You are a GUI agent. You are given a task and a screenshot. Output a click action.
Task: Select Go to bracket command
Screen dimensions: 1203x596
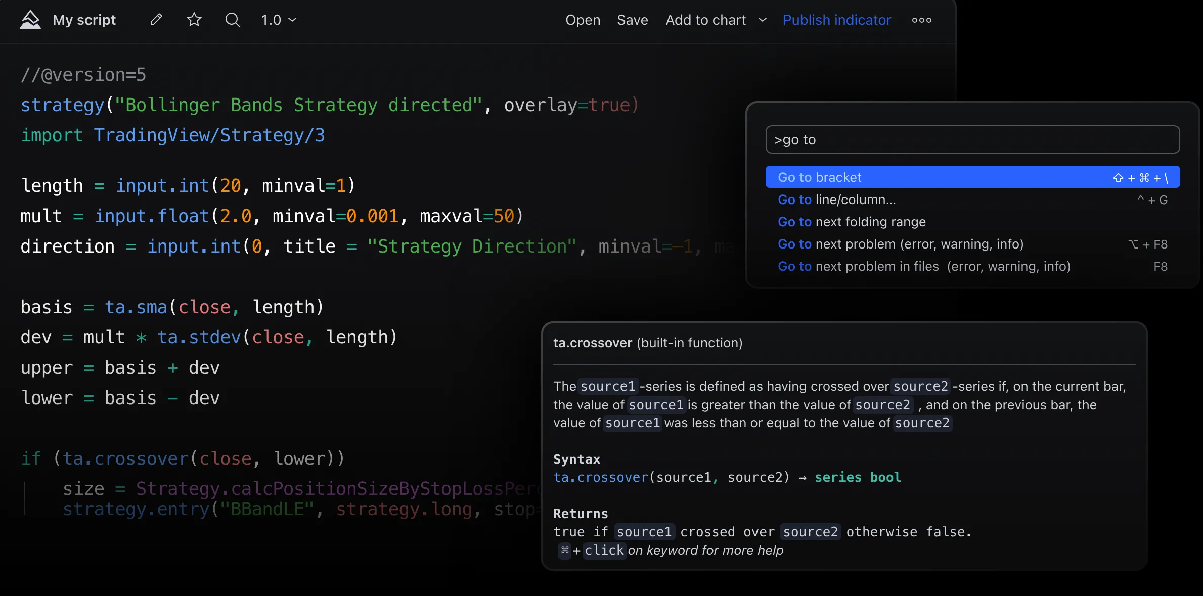coord(972,177)
